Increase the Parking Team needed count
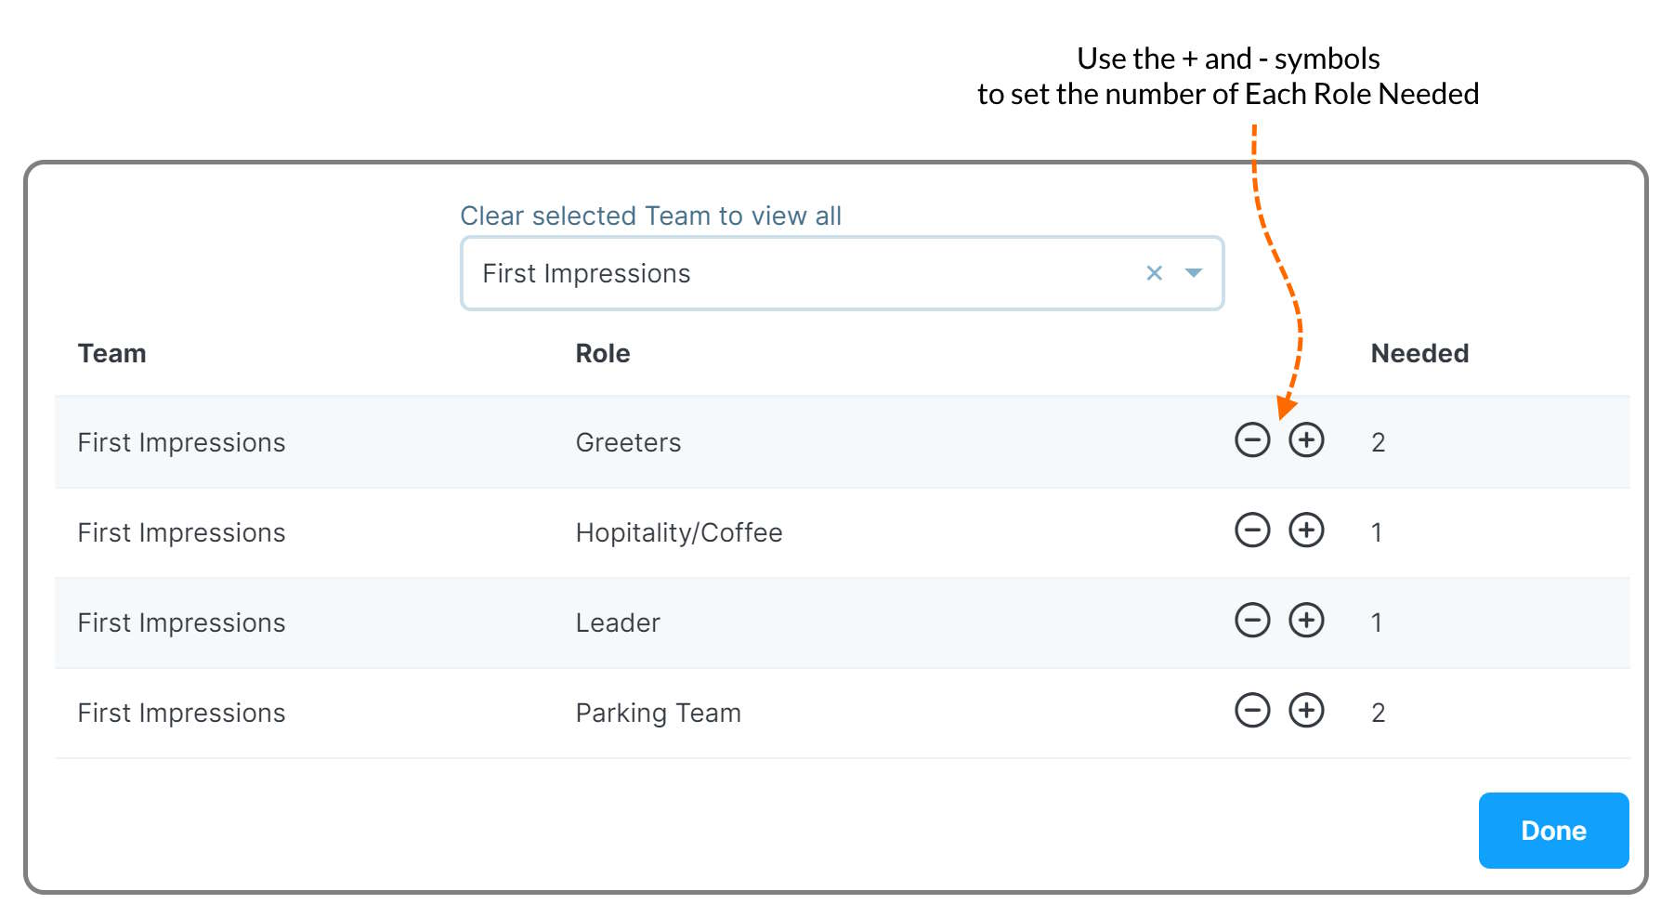The height and width of the screenshot is (917, 1674). click(1306, 711)
